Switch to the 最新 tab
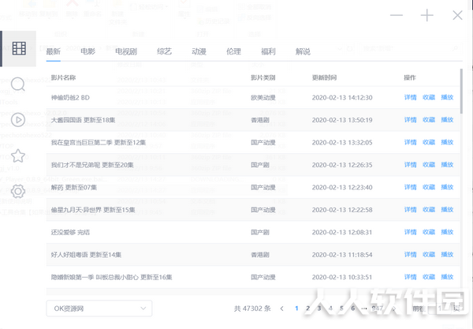The image size is (473, 329). click(x=54, y=51)
